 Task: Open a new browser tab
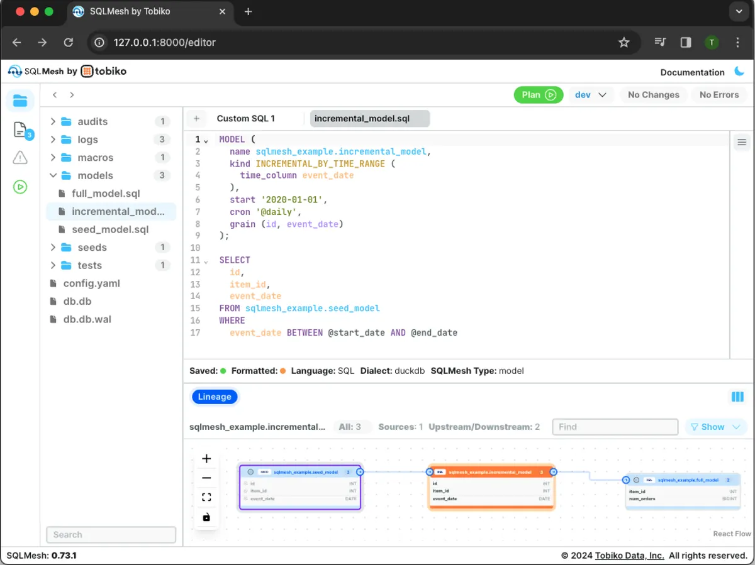[248, 12]
